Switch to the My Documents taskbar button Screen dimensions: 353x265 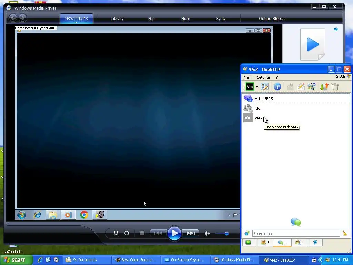(x=87, y=260)
